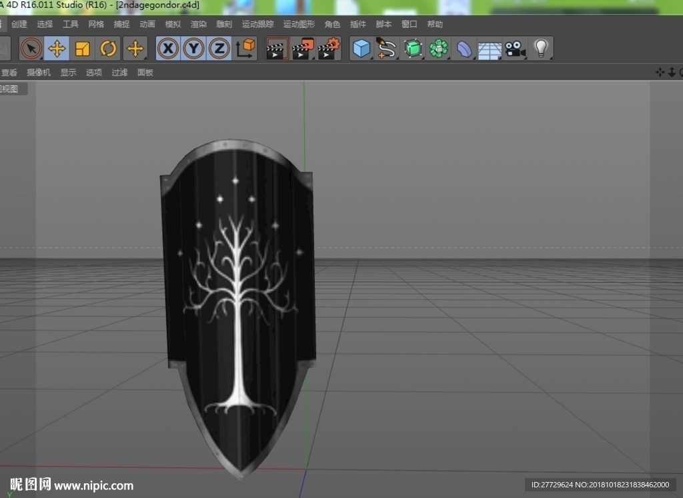Add a Cube primitive object
This screenshot has width=683, height=498.
point(361,49)
